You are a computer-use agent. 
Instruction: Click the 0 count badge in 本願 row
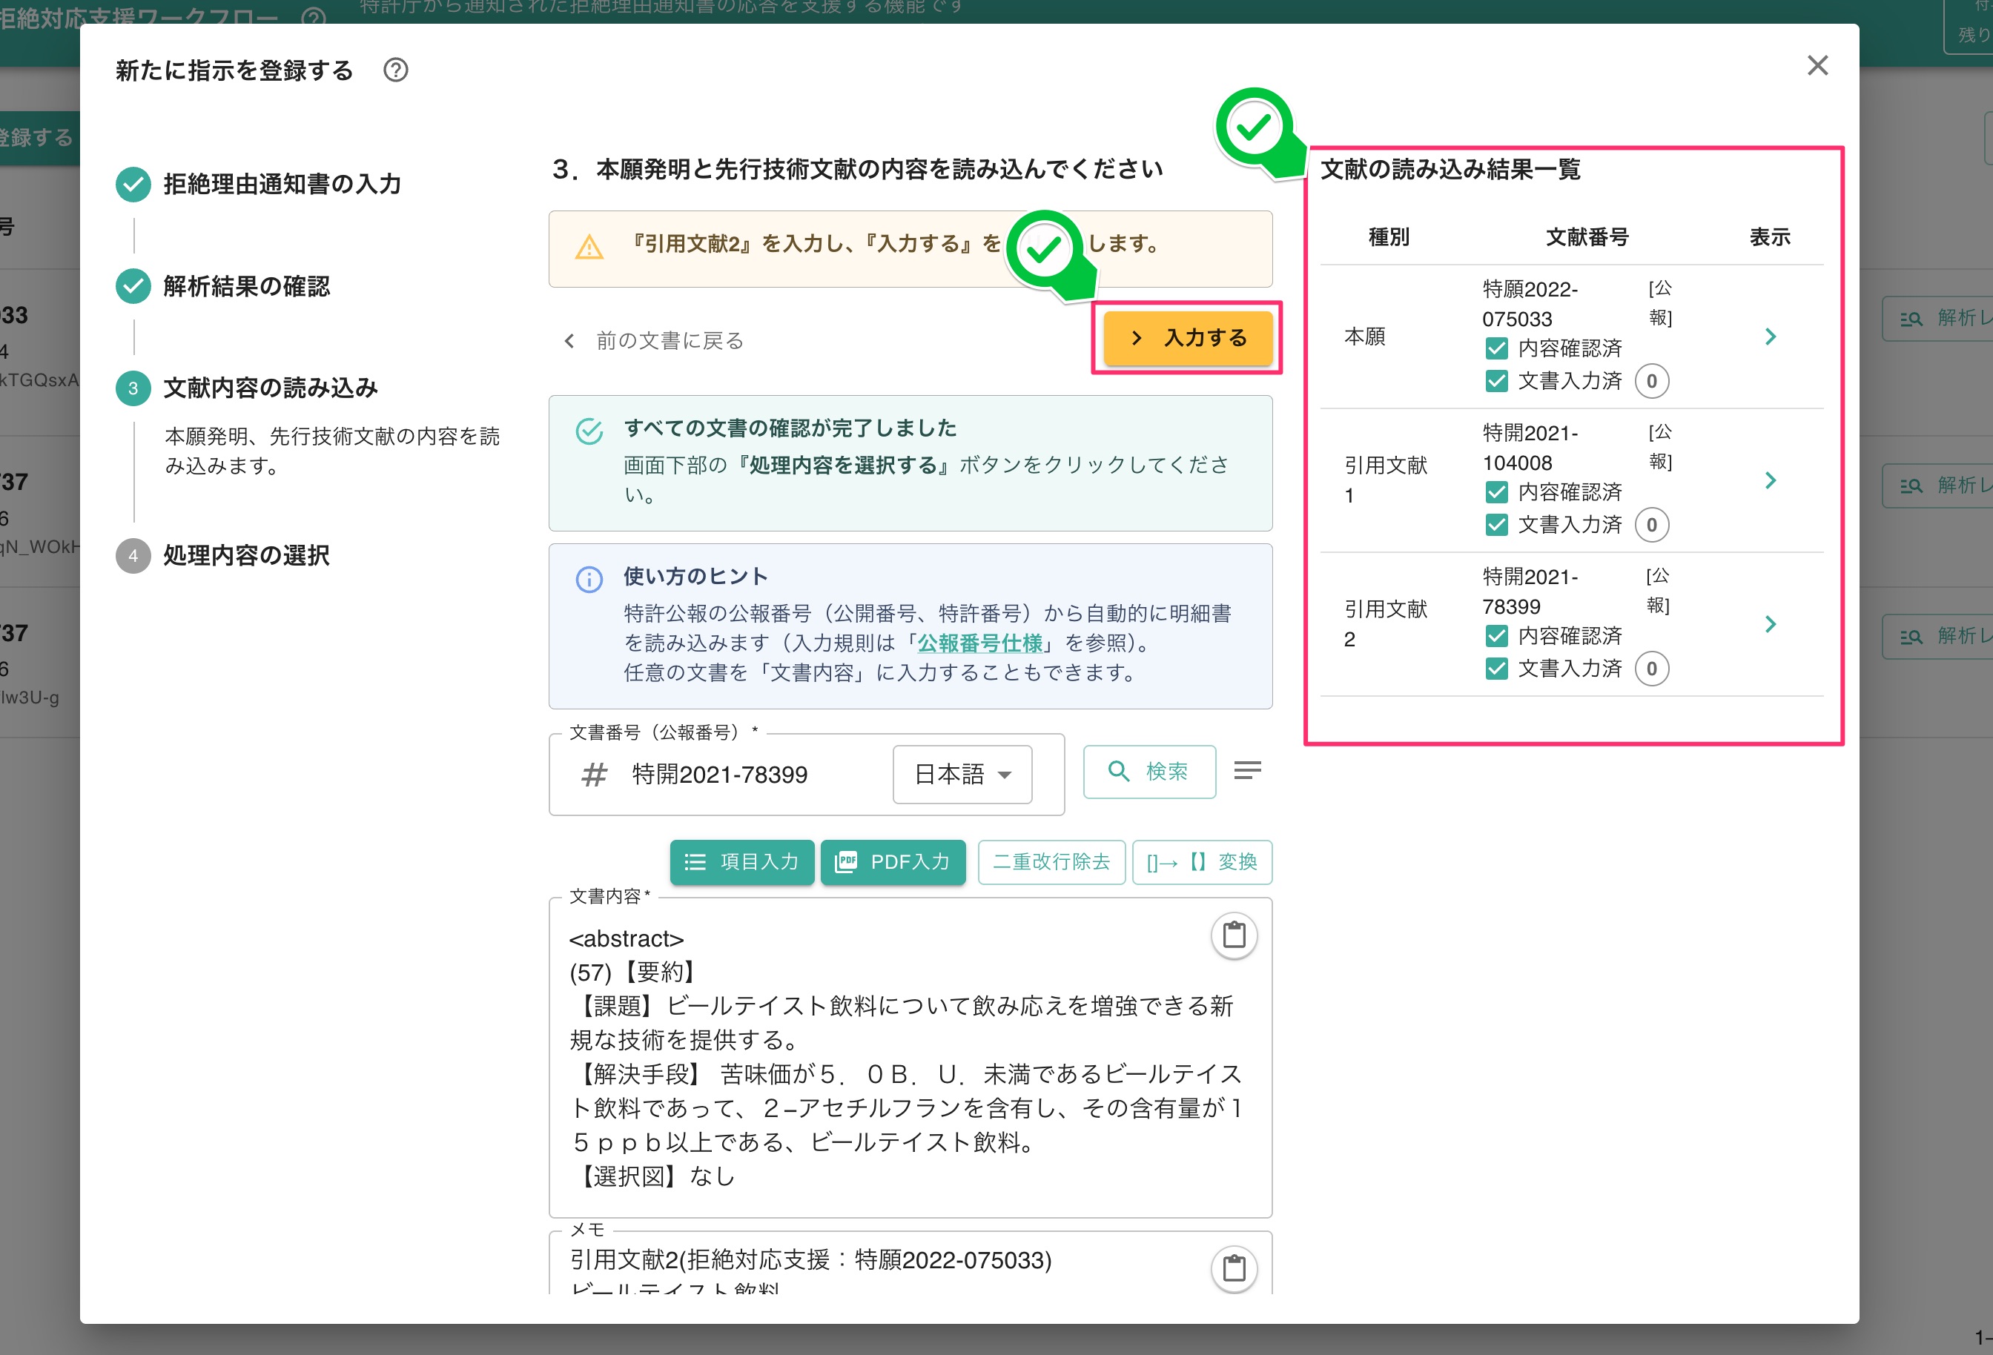pos(1652,381)
